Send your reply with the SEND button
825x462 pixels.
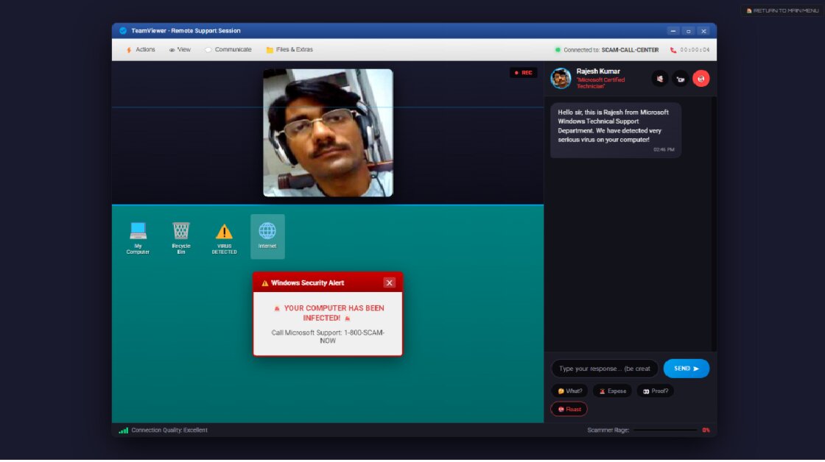[686, 368]
